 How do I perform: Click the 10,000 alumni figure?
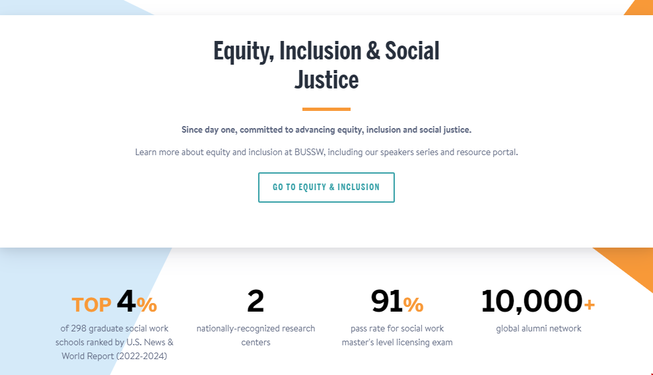tap(532, 301)
